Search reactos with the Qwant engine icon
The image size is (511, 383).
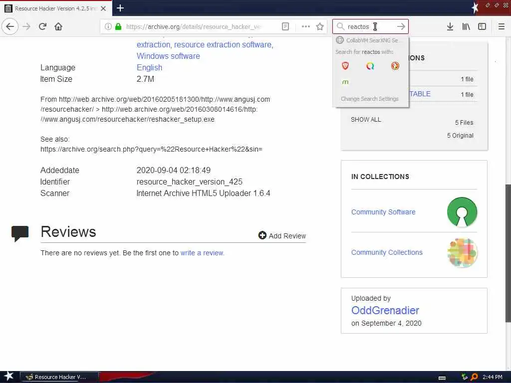[x=370, y=66]
